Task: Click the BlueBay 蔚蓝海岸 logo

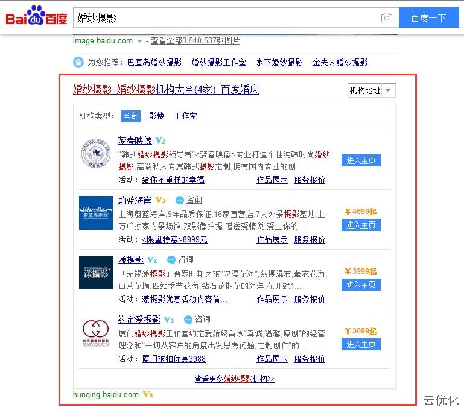Action: click(x=96, y=213)
